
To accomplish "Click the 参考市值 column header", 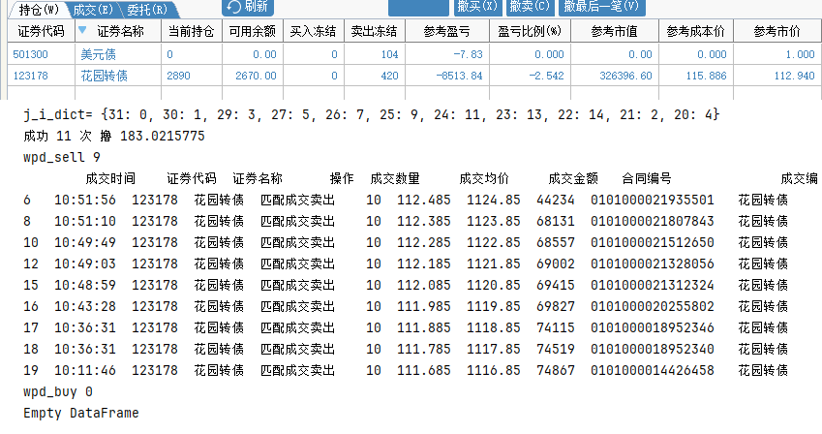I will [x=615, y=32].
